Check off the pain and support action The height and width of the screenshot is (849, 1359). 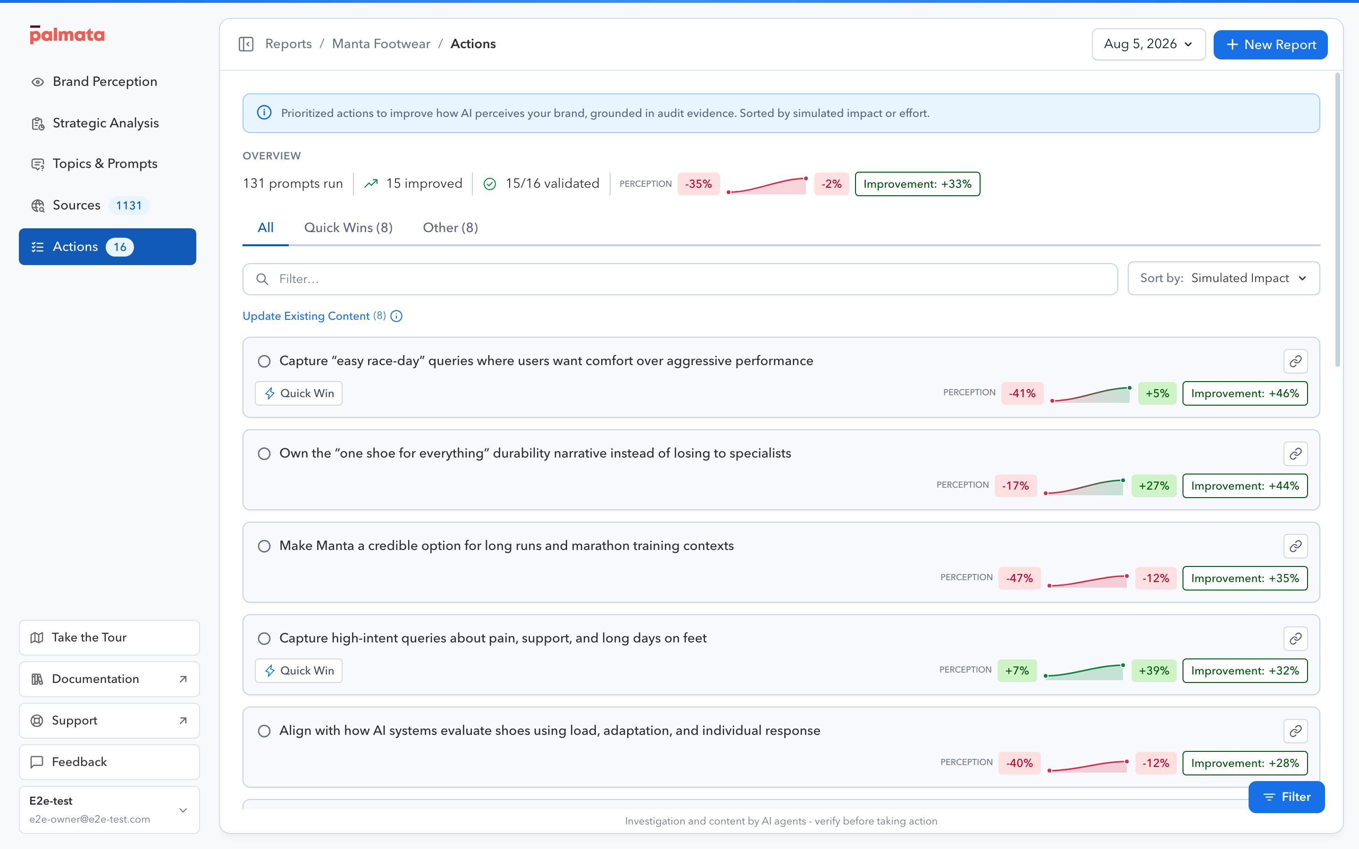coord(264,639)
